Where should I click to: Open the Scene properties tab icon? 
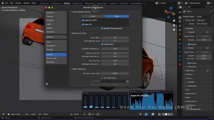[x=180, y=30]
